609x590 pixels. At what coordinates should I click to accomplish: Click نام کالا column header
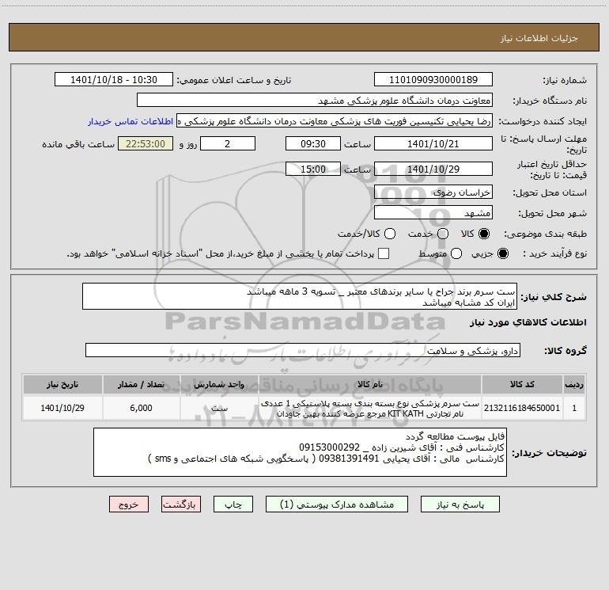click(370, 384)
